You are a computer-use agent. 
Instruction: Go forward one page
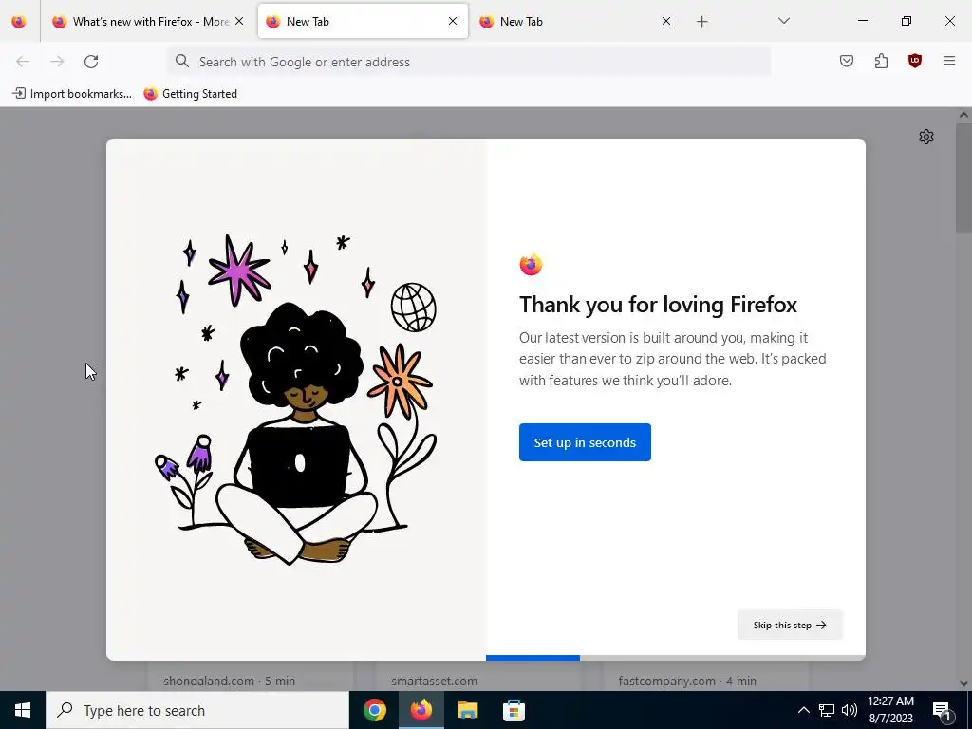click(57, 62)
